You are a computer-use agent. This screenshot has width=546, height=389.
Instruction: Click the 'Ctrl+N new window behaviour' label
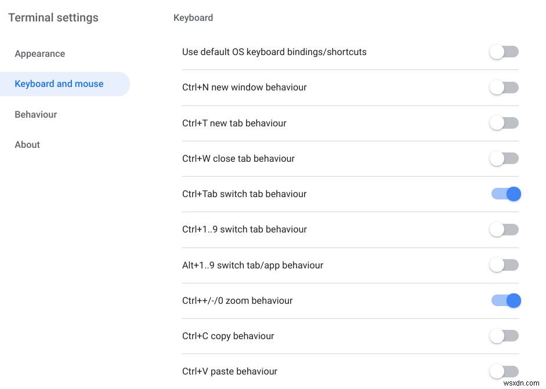point(244,88)
